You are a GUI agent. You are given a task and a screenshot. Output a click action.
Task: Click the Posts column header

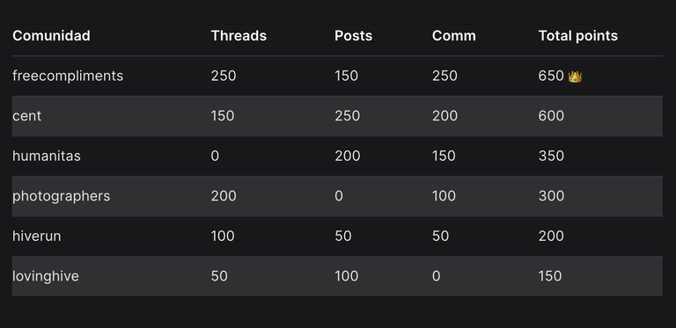click(x=354, y=36)
